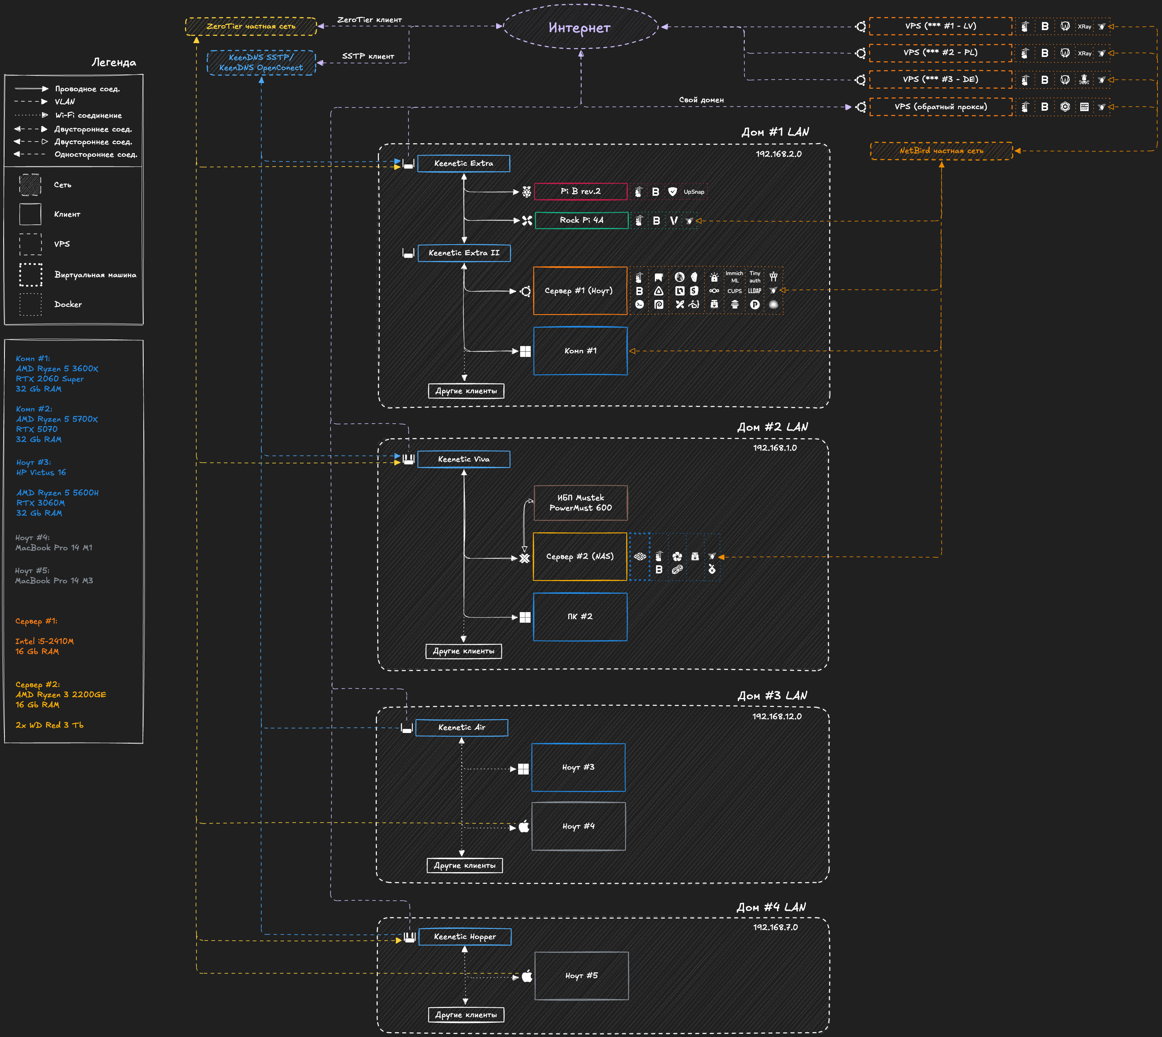Click the XRay label on the VPS #1 - LV row
This screenshot has height=1037, width=1162.
tap(1084, 27)
